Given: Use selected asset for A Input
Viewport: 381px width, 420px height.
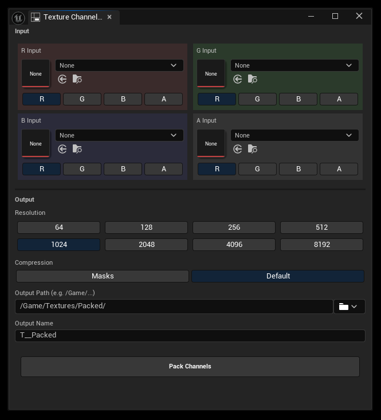Looking at the screenshot, I should coord(238,149).
